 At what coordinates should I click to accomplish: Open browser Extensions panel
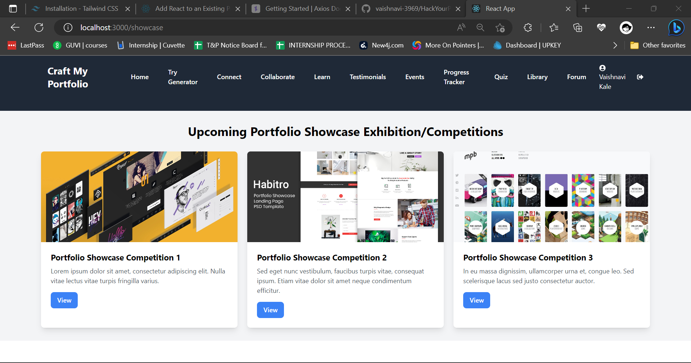528,27
